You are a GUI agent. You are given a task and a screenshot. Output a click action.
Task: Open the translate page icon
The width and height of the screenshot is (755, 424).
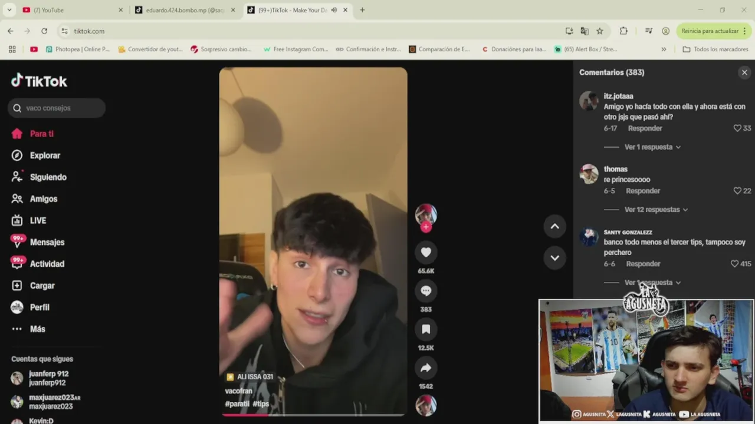(585, 31)
